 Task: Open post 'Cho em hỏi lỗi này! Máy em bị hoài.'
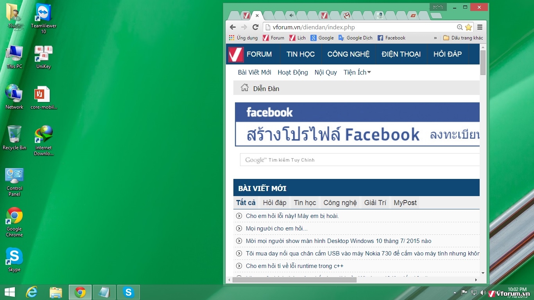coord(292,216)
